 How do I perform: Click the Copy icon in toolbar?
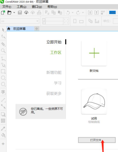click(53, 13)
